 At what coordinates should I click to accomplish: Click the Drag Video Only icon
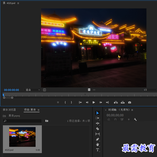click(89, 90)
